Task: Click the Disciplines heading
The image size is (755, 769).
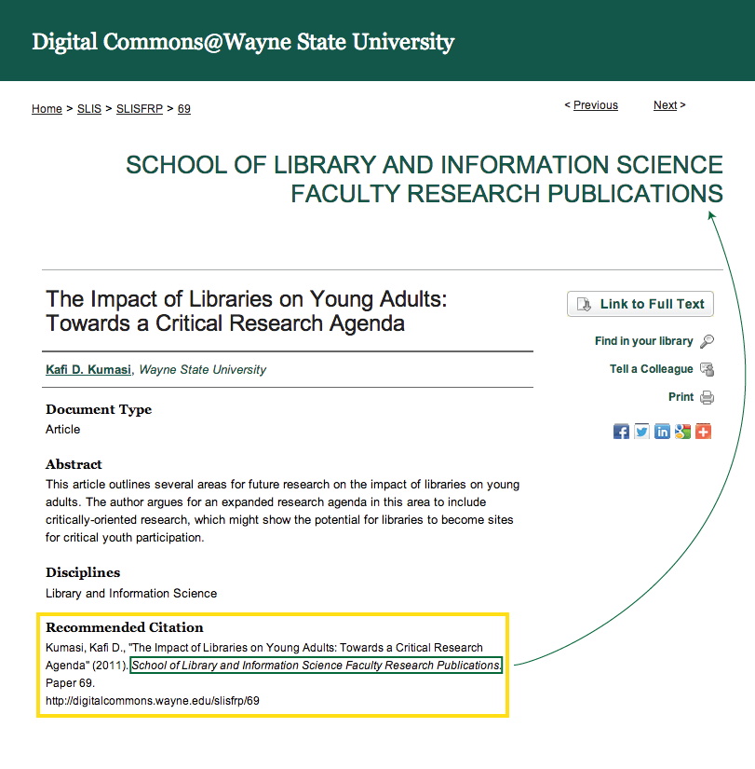Action: [83, 572]
